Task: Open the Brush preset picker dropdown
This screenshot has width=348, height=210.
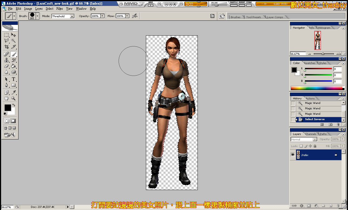Action: (38, 16)
